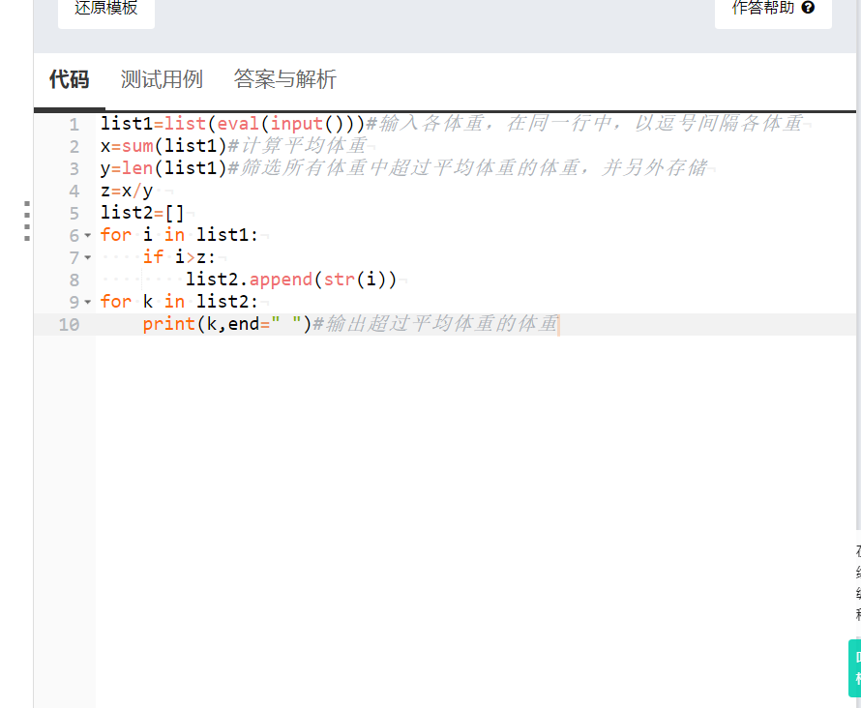Click on print(k,end=" ") statement
The width and height of the screenshot is (861, 708).
pyautogui.click(x=226, y=324)
